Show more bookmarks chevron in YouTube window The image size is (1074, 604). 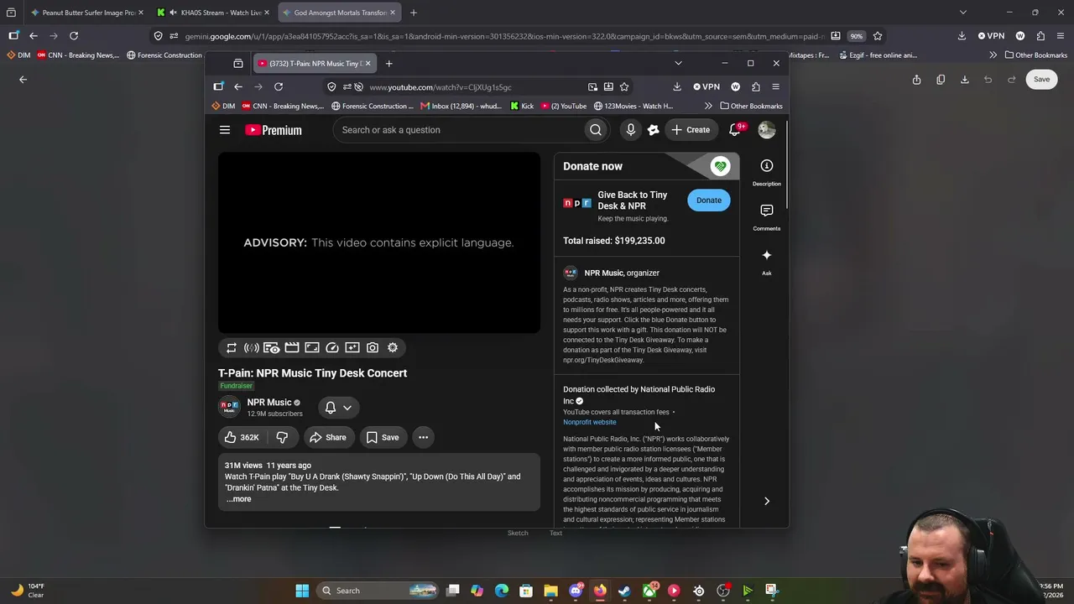[708, 107]
